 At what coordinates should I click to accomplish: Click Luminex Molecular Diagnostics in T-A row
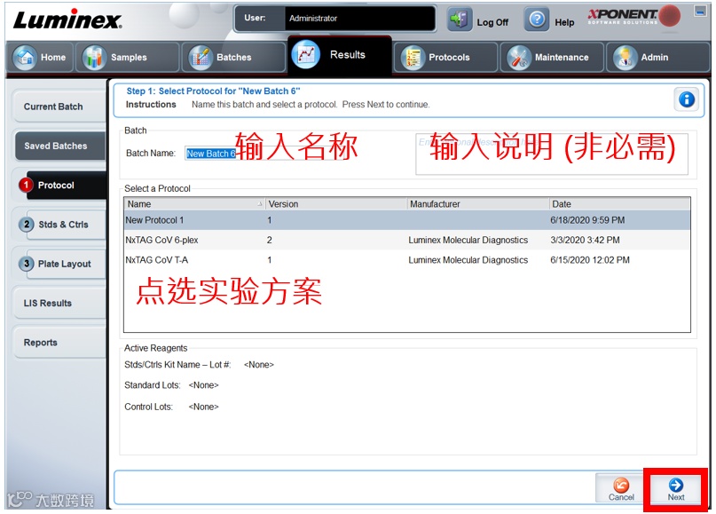point(468,260)
